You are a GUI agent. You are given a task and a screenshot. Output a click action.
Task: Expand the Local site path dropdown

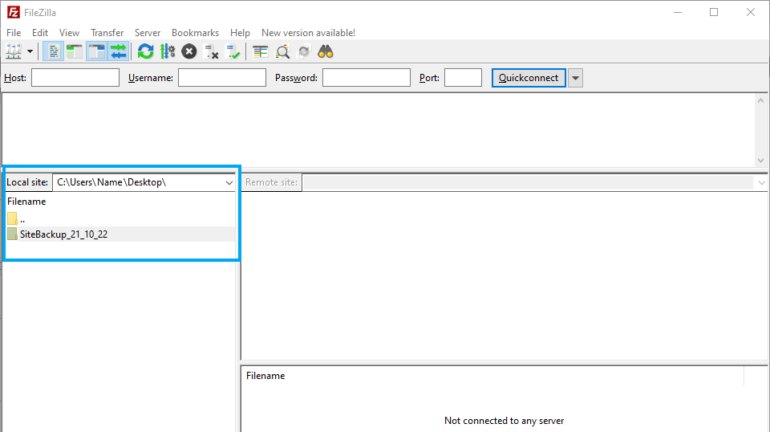tap(229, 182)
